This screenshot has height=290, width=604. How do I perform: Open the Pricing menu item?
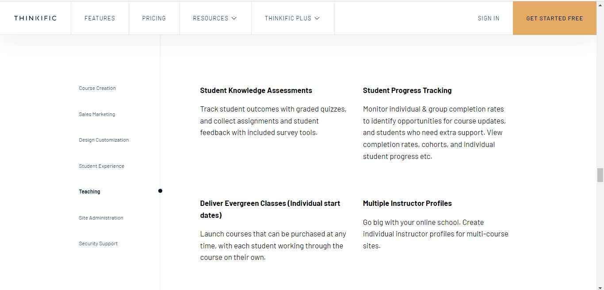point(154,18)
